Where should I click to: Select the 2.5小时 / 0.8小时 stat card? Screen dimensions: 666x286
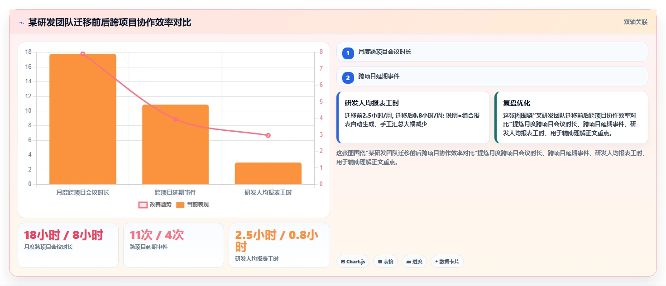(x=279, y=245)
